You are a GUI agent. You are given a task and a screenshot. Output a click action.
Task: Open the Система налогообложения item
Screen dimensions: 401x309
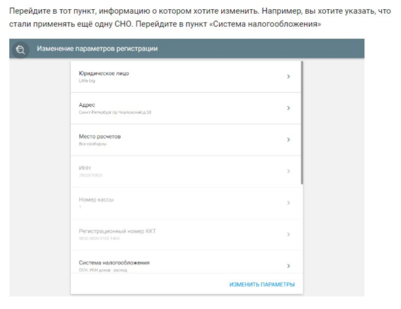(186, 262)
